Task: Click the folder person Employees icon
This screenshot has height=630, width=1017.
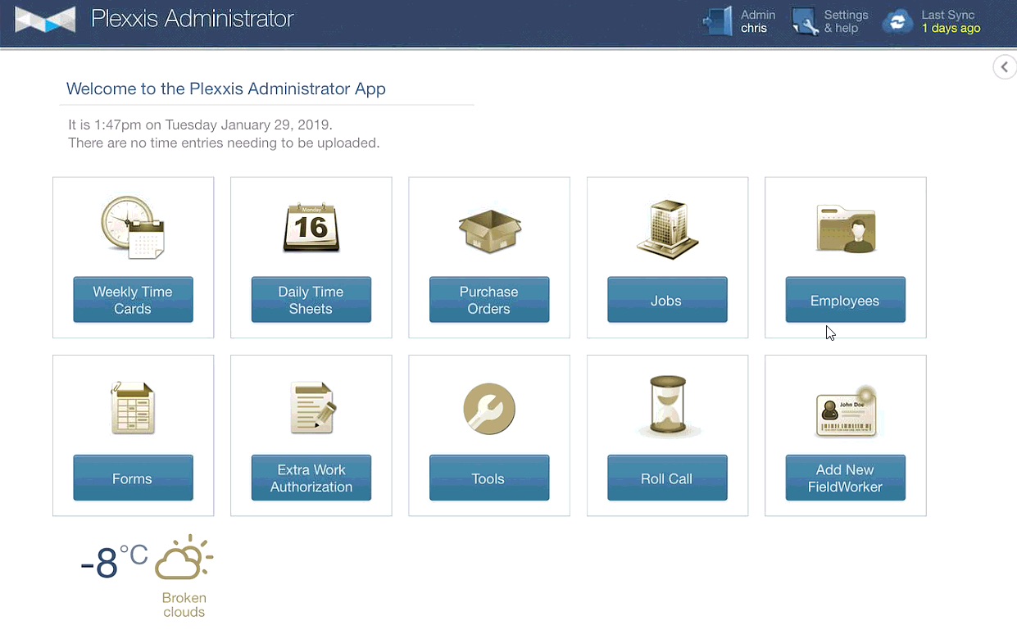Action: pyautogui.click(x=846, y=229)
